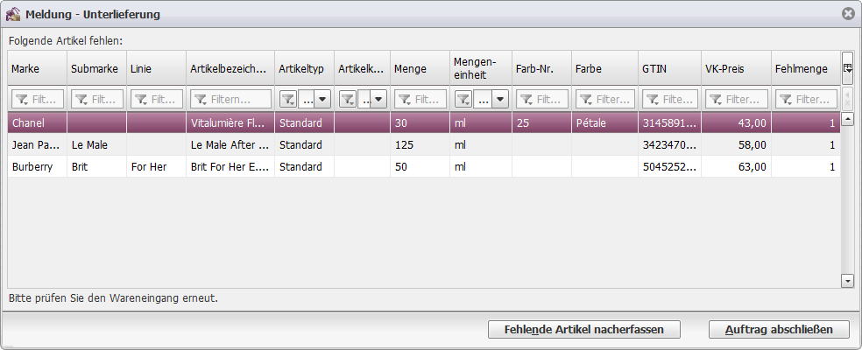Image resolution: width=862 pixels, height=350 pixels.
Task: Sort by the VK-Preis column header
Action: [x=736, y=68]
